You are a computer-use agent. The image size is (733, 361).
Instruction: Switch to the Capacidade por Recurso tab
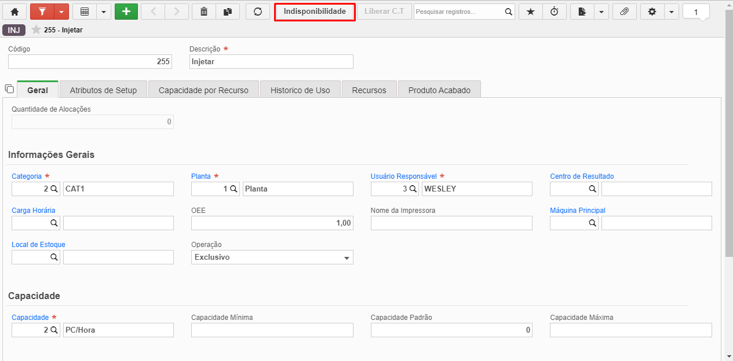[203, 90]
